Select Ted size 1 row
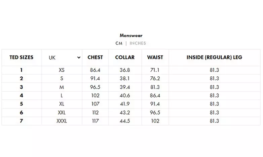This screenshot has width=263, height=157. click(22, 70)
